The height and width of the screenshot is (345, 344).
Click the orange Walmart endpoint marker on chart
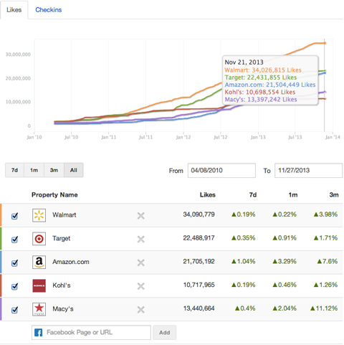325,43
